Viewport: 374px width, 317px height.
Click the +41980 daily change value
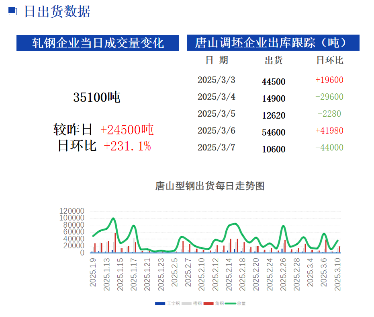329,131
